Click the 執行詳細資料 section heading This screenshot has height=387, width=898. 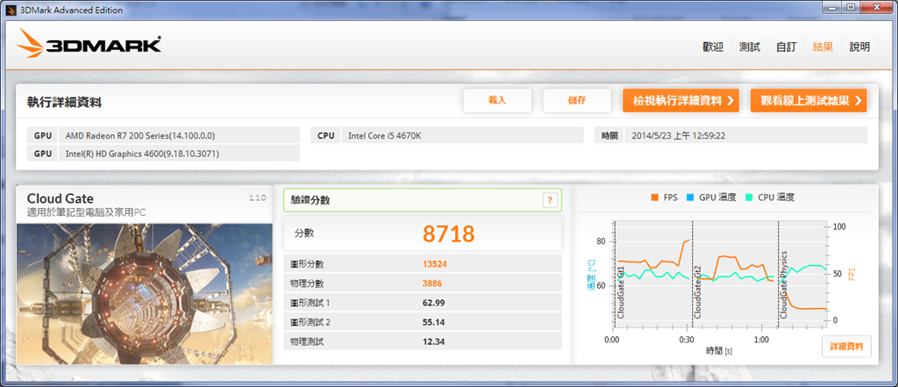pos(65,102)
